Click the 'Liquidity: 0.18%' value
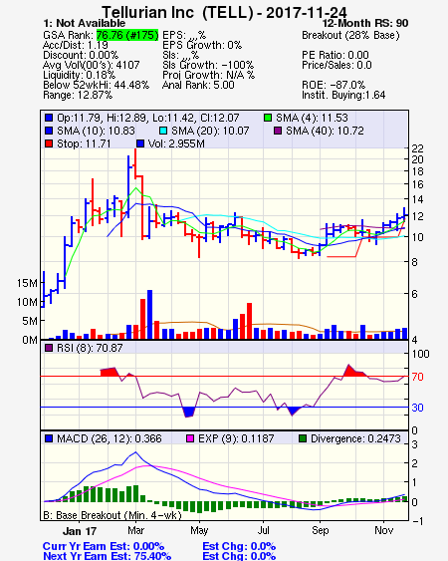This screenshot has width=448, height=561. 79,75
